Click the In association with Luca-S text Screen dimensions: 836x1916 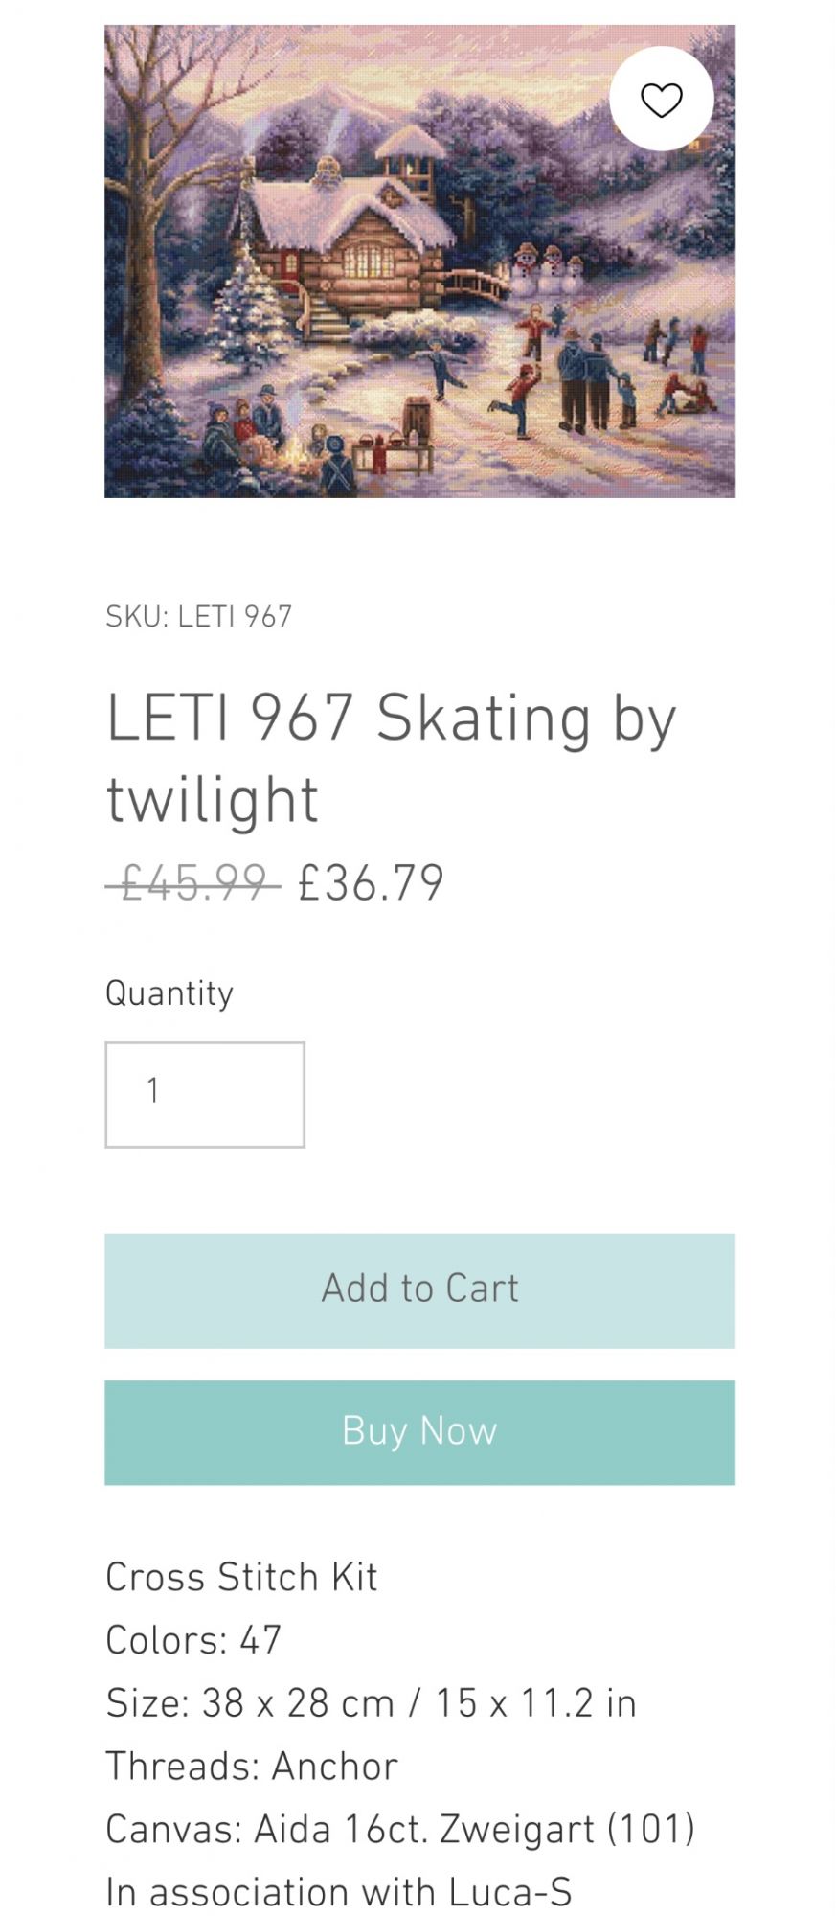(x=338, y=1892)
